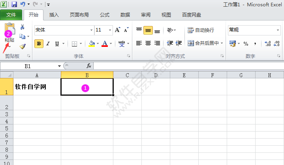Image resolution: width=284 pixels, height=165 pixels.
Task: Decrease decimal places icon
Action: point(276,43)
